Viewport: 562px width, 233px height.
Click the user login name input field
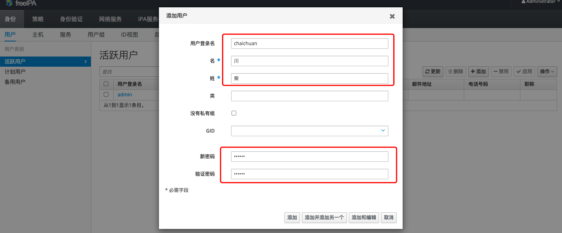[309, 44]
